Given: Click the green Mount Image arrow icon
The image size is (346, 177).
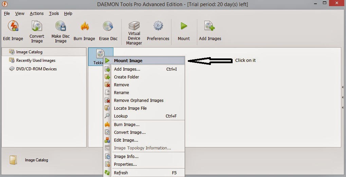Looking at the screenshot, I should point(107,60).
